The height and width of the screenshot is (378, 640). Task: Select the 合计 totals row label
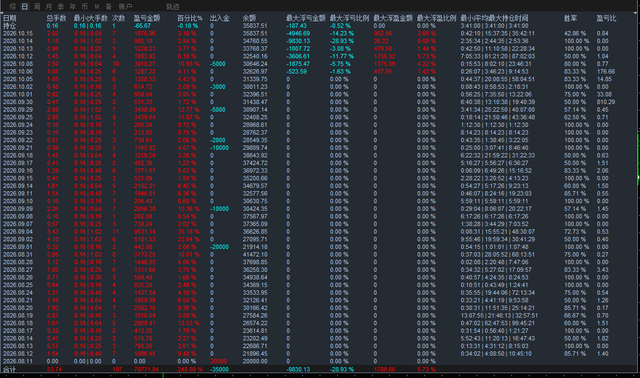pos(10,369)
